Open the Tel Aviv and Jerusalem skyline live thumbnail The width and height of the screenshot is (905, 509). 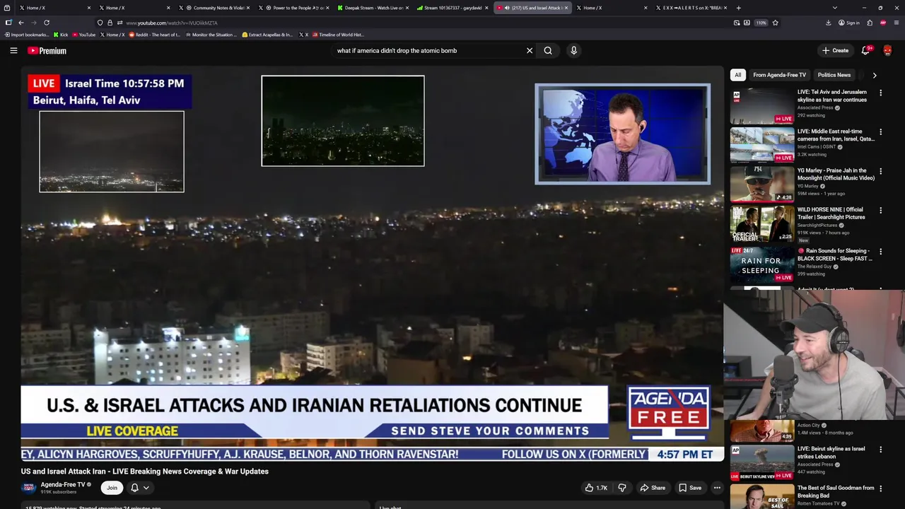(761, 106)
